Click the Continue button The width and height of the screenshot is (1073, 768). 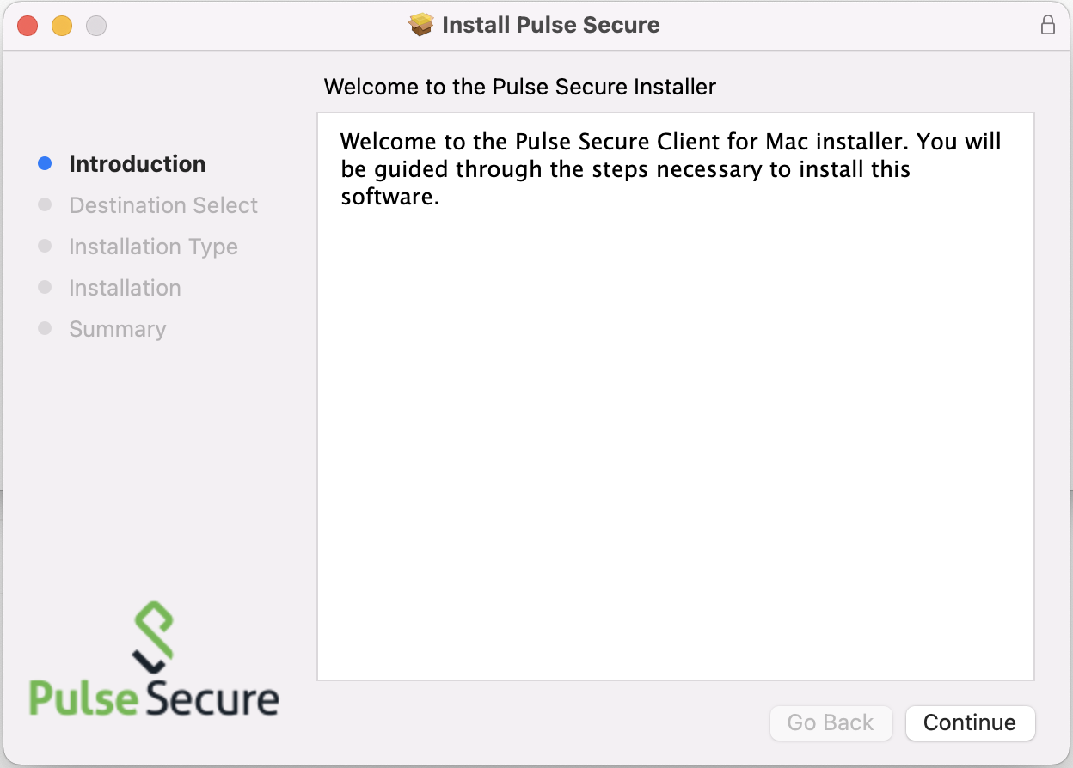tap(970, 722)
